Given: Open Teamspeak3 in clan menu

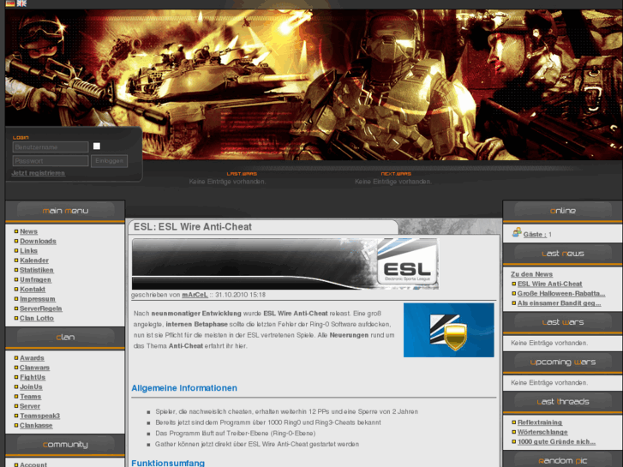Looking at the screenshot, I should 39,416.
